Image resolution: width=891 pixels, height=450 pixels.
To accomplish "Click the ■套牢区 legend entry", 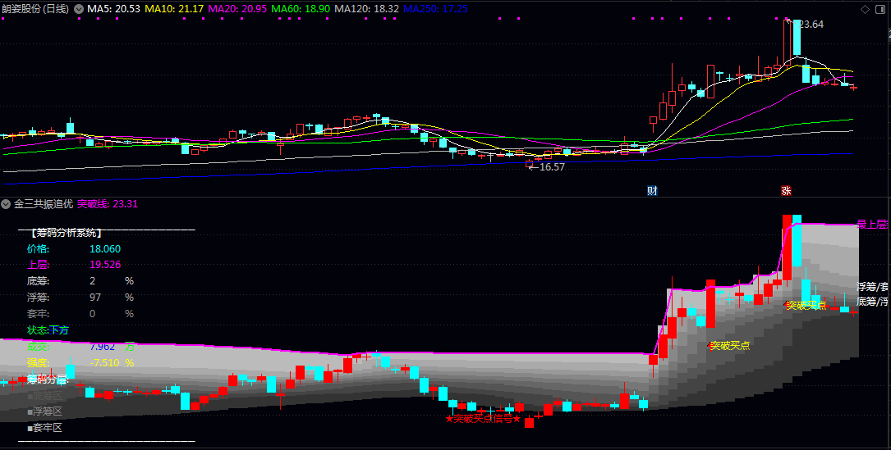I will [x=44, y=428].
